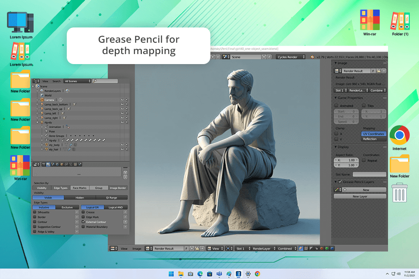Toggle Camera visibility eye in outliner
This screenshot has height=279, width=419.
(122, 100)
